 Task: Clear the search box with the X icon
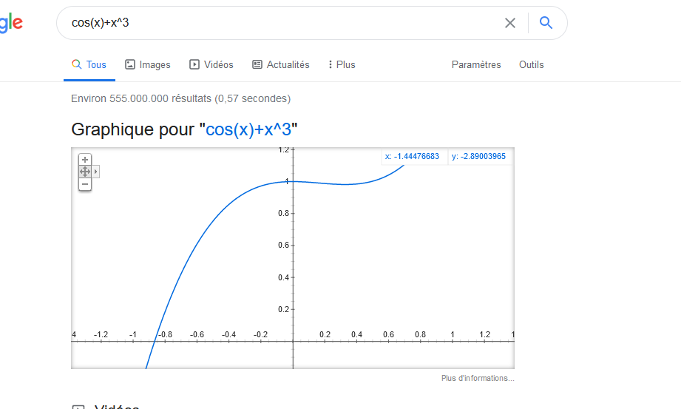(509, 23)
